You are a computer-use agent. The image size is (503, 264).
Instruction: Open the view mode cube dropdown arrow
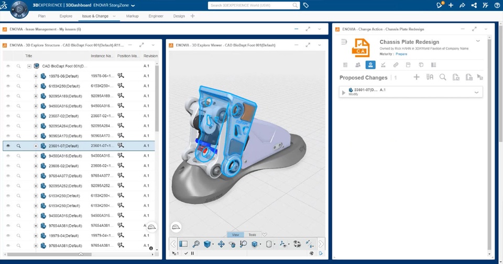(213, 245)
